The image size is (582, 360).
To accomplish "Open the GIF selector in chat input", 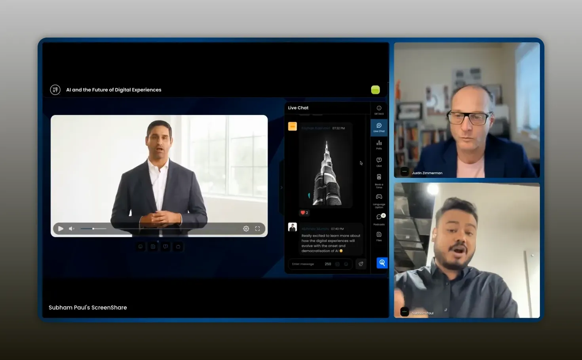I will [x=337, y=264].
